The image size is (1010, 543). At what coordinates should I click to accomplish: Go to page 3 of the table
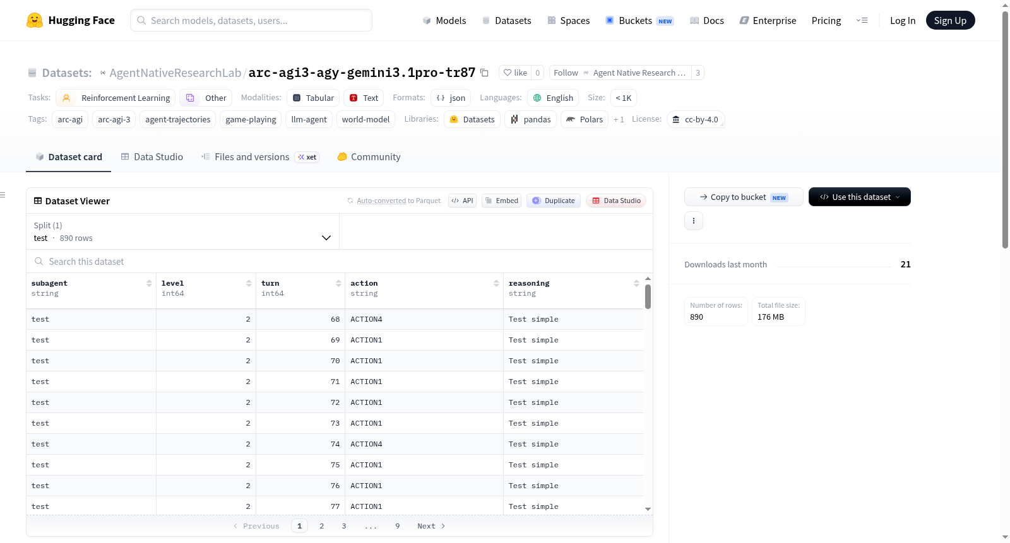click(344, 526)
